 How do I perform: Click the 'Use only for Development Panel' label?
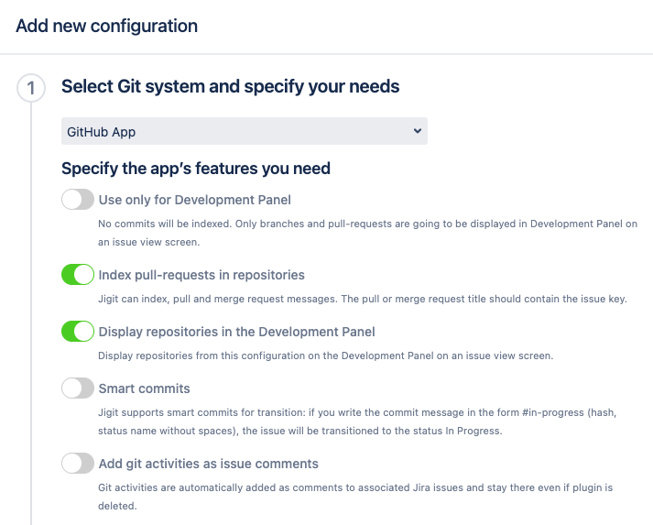tap(194, 200)
